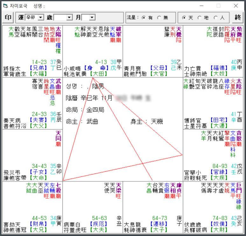This screenshot has height=236, width=246.
Task: Click the 【父母】 palace label
Action: [x=158, y=68]
